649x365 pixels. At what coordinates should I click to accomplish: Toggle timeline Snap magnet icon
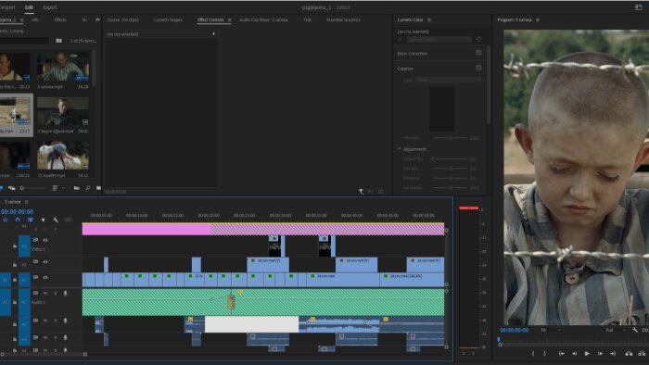tap(18, 220)
